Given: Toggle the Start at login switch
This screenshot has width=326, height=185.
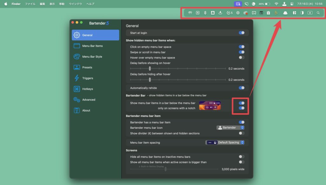Looking at the screenshot, I should tap(242, 33).
